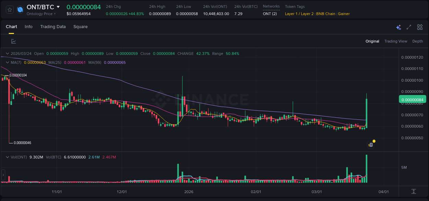Collapse the MA(7) indicator row

tap(7, 62)
